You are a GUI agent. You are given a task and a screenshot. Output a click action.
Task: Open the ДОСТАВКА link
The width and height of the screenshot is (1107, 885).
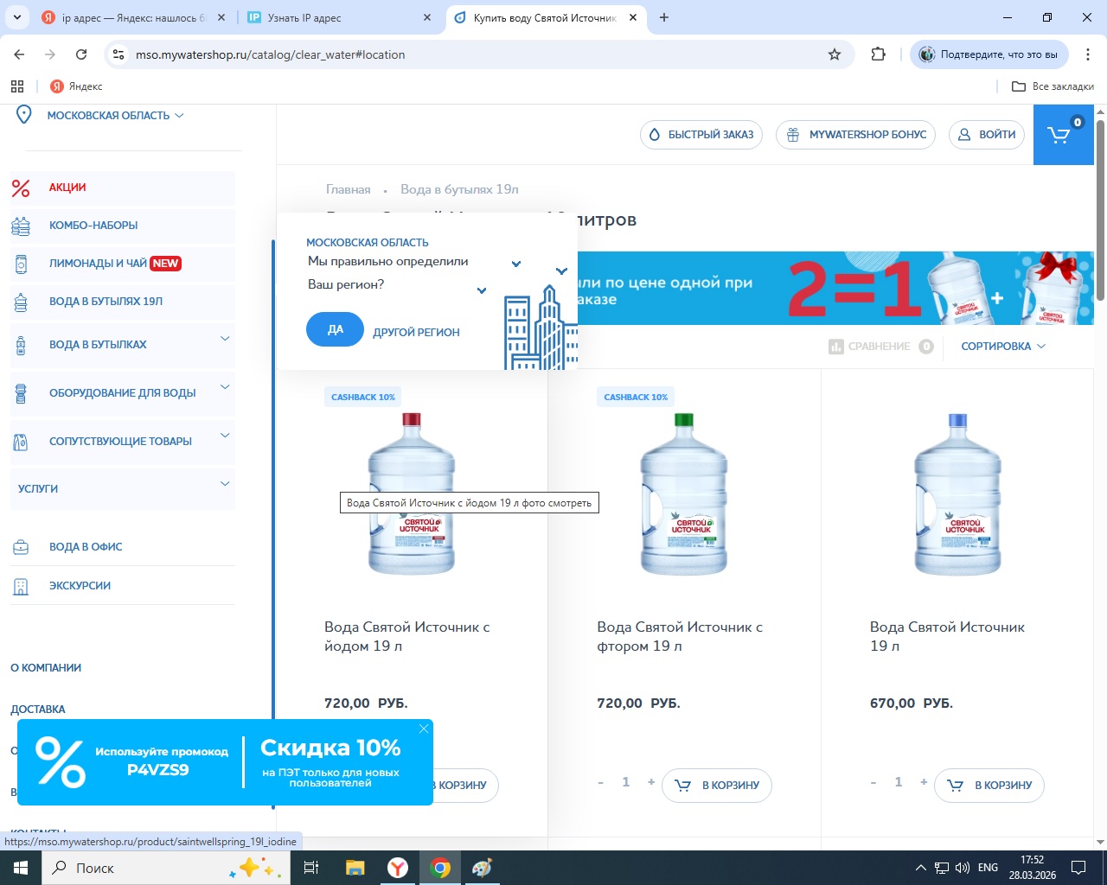coord(38,710)
